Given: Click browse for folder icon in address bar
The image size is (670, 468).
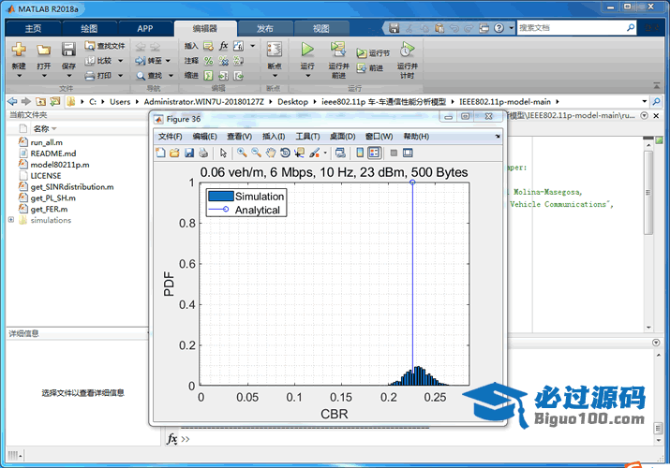Looking at the screenshot, I should [54, 101].
